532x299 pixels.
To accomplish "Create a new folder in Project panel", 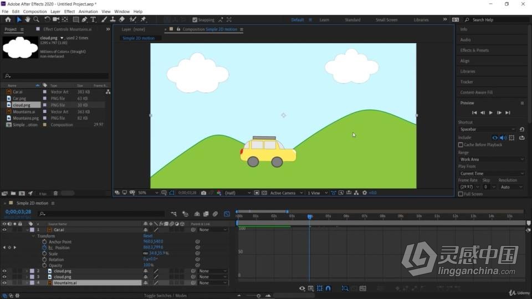I will (13, 193).
